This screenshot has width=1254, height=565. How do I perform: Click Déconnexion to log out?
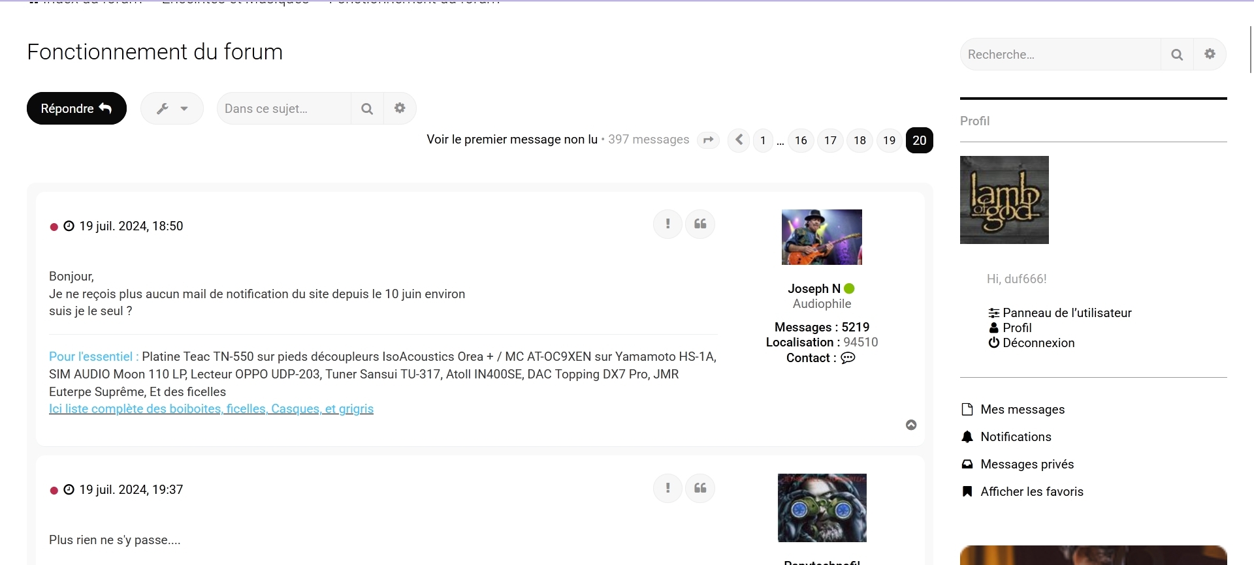coord(1031,343)
